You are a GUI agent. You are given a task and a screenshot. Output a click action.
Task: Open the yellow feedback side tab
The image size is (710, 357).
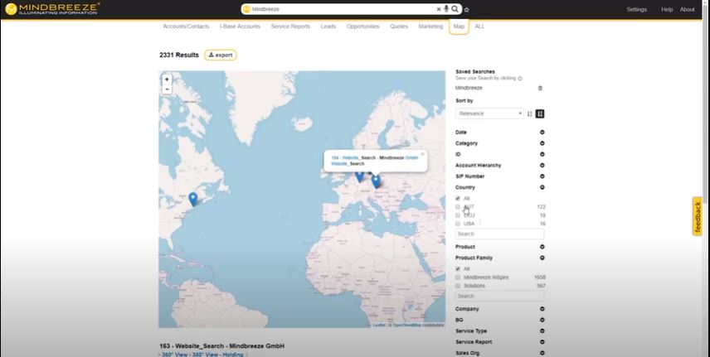coord(698,216)
